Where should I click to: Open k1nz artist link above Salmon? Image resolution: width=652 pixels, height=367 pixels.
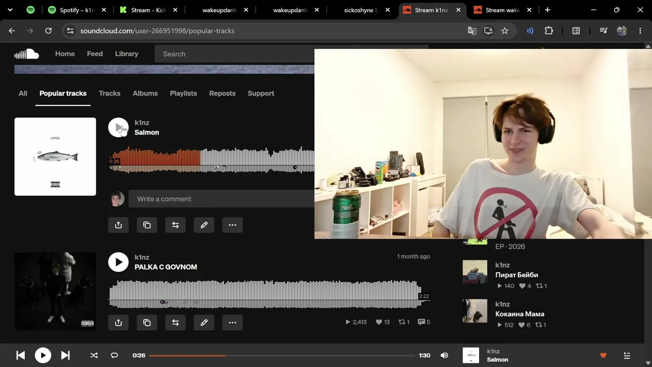tap(142, 122)
